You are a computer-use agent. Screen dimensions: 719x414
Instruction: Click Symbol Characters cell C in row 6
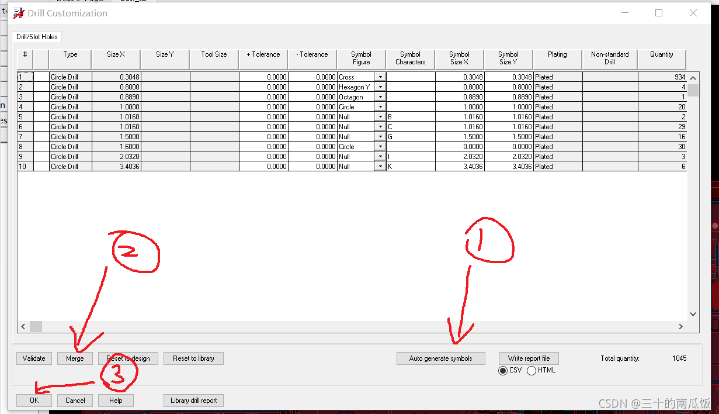411,127
